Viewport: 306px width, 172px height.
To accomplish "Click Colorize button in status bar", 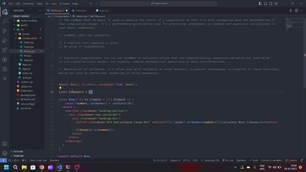I will coord(291,161).
